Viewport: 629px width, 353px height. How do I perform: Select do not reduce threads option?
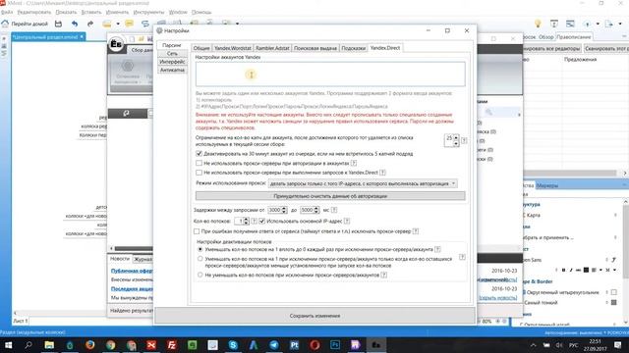pos(200,275)
